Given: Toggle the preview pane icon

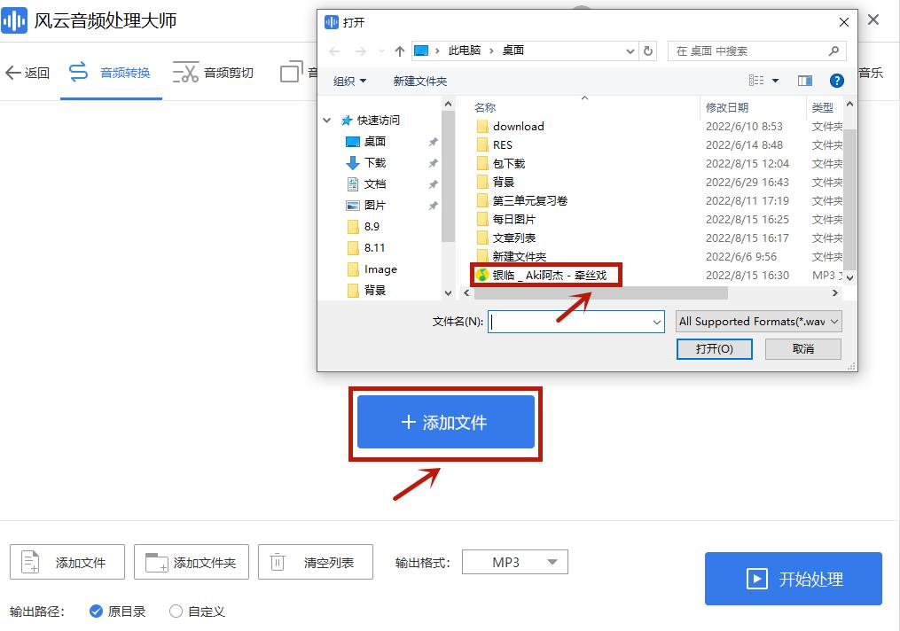Looking at the screenshot, I should 804,80.
